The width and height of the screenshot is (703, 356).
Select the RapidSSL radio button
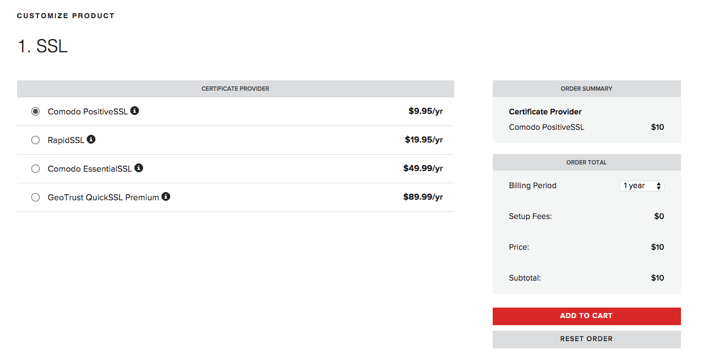(x=36, y=140)
